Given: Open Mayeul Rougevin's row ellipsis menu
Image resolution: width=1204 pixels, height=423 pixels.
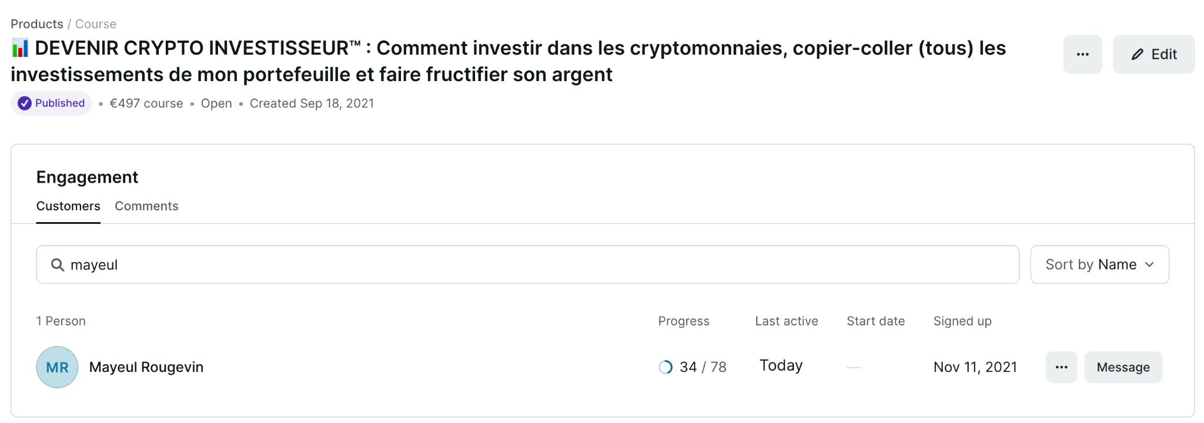Looking at the screenshot, I should (x=1061, y=367).
